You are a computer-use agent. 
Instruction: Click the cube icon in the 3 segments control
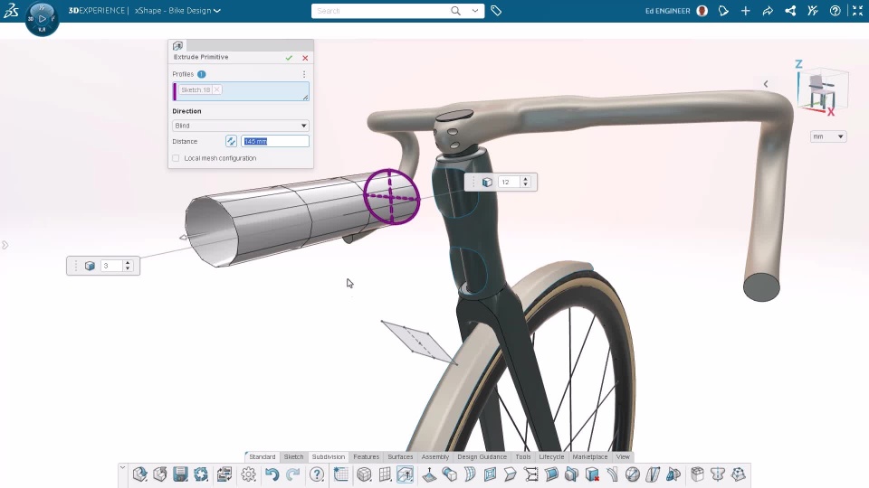(x=90, y=266)
